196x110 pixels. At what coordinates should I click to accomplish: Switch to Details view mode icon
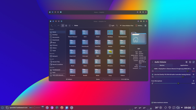[x=70, y=26]
